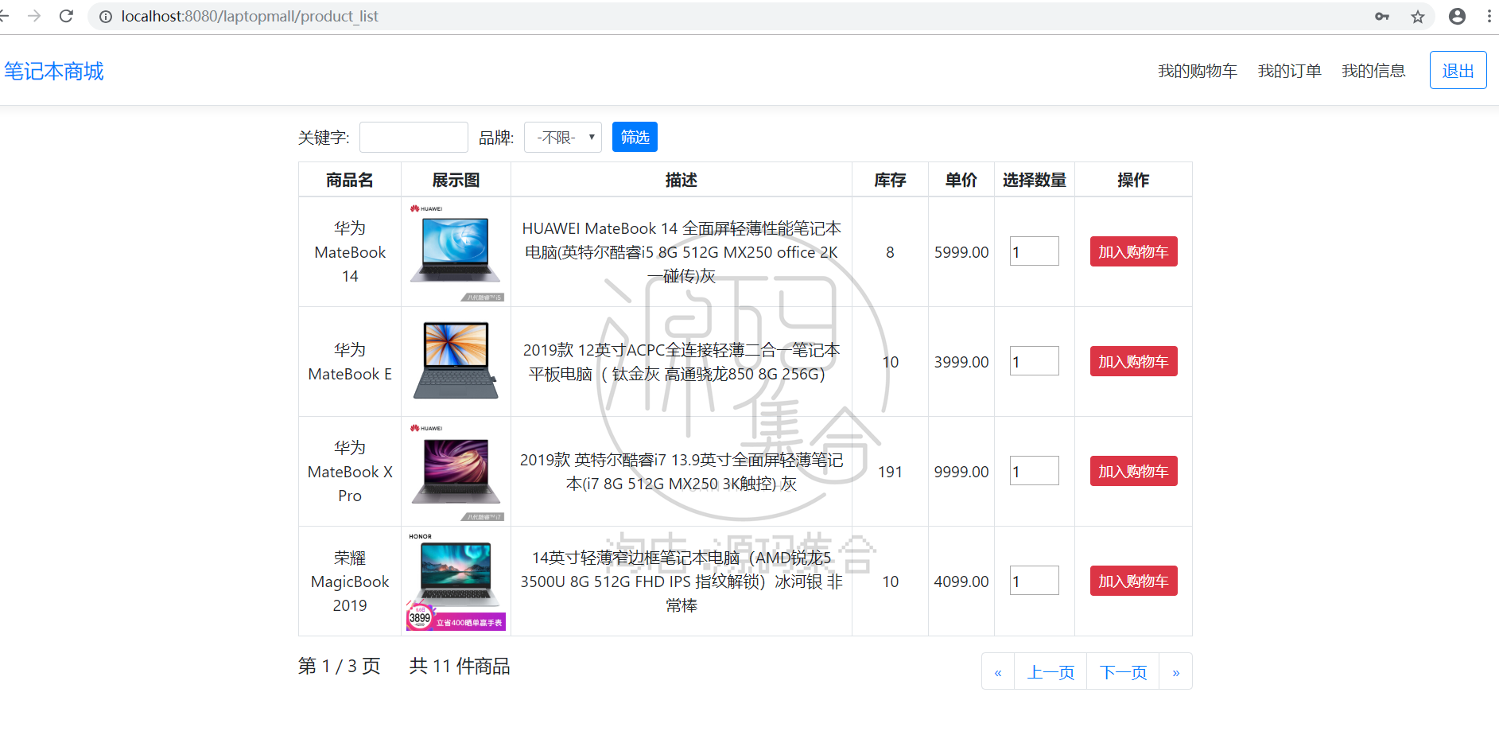The image size is (1499, 739).
Task: Go back using the browser back arrow
Action: click(x=4, y=16)
